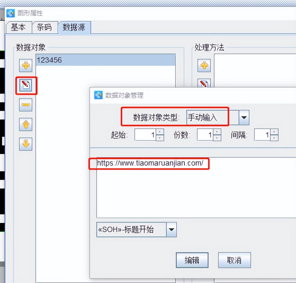Increase the 起始 value with up stepper
The image size is (296, 283).
[160, 132]
